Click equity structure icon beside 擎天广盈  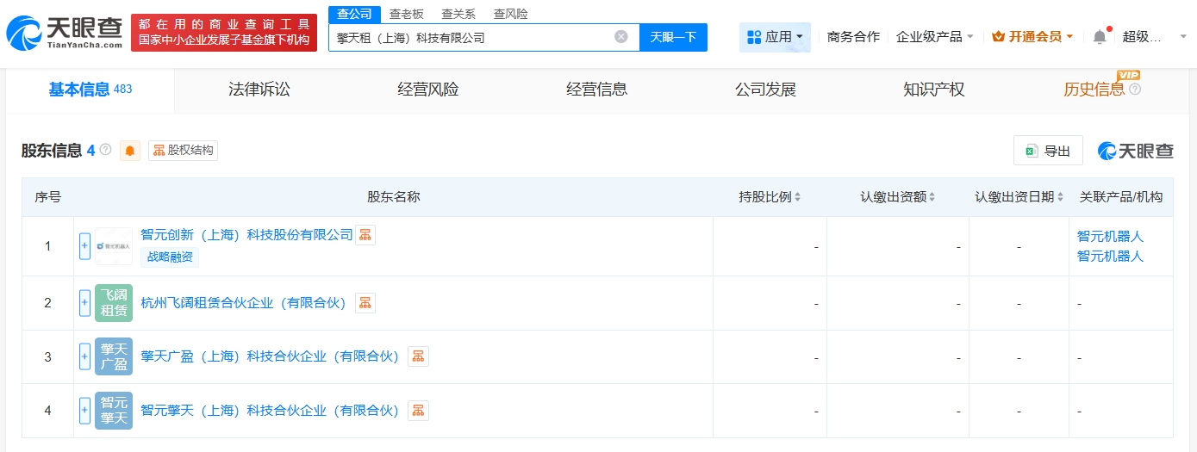pyautogui.click(x=418, y=356)
